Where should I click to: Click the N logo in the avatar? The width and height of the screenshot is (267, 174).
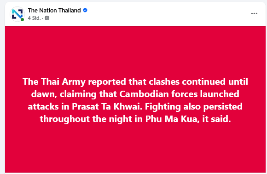17,14
